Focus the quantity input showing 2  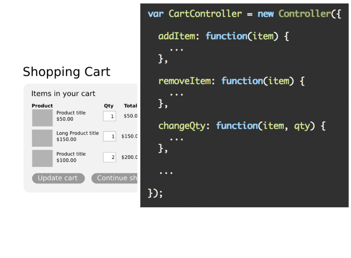click(109, 157)
